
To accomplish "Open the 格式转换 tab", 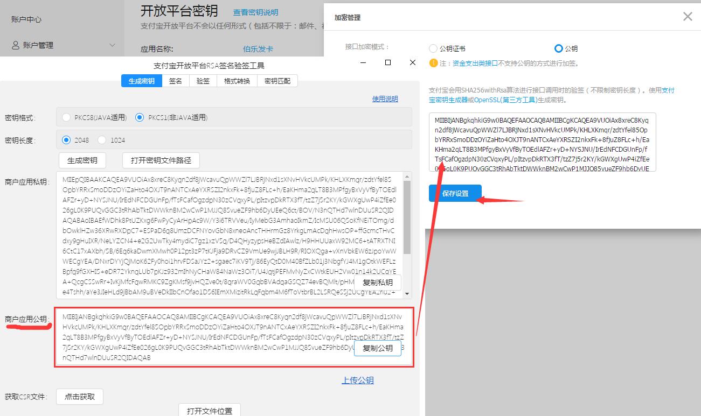I will (x=235, y=80).
